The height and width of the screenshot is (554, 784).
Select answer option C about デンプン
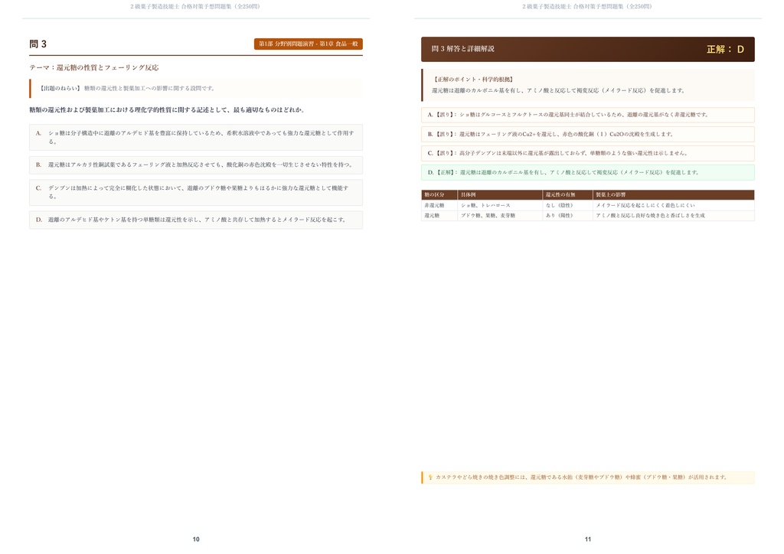(196, 192)
